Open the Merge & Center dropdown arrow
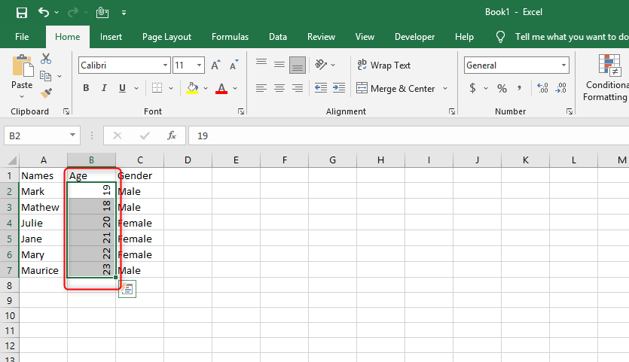The height and width of the screenshot is (362, 629). click(445, 88)
